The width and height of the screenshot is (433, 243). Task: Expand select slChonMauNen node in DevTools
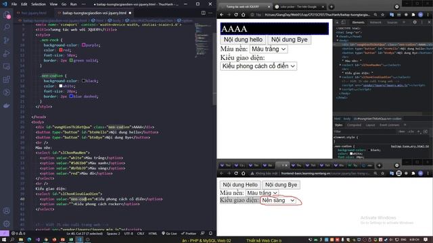pos(340,65)
